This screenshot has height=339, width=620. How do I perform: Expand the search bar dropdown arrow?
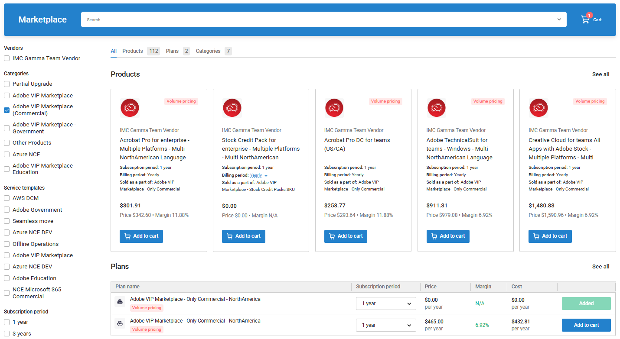click(x=559, y=19)
